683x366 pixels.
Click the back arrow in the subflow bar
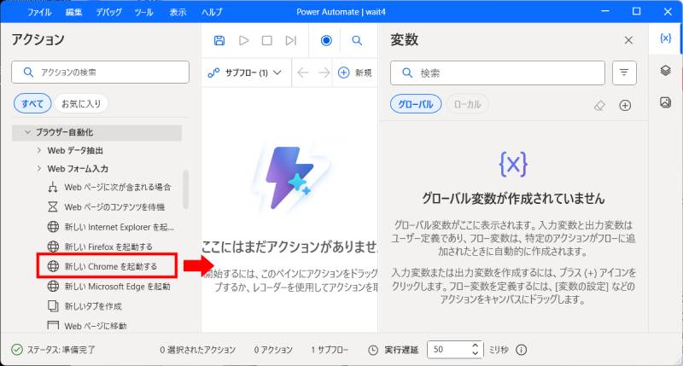pos(303,73)
